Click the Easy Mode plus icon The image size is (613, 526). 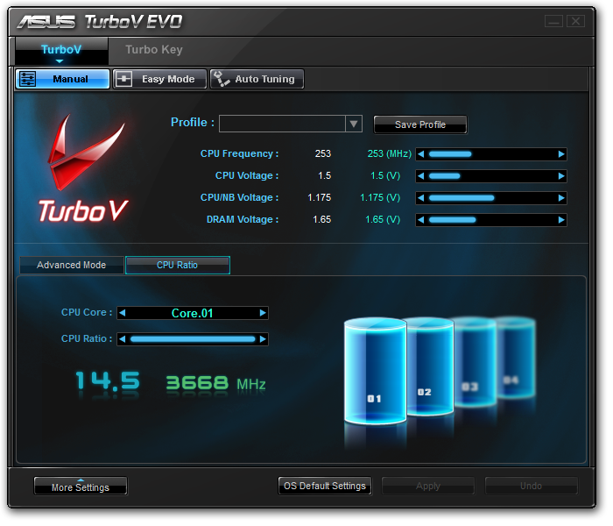click(x=125, y=80)
